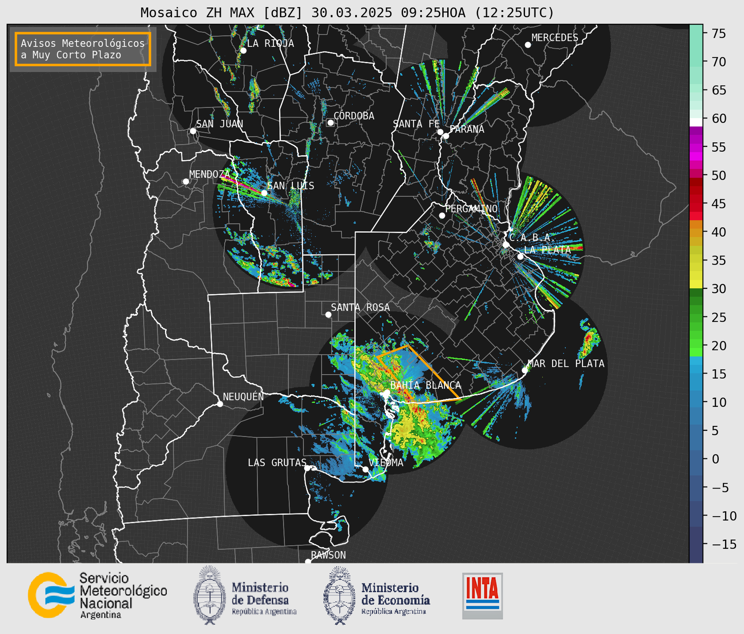Click the Ministerio de Economía emblem
The height and width of the screenshot is (634, 744).
click(340, 595)
